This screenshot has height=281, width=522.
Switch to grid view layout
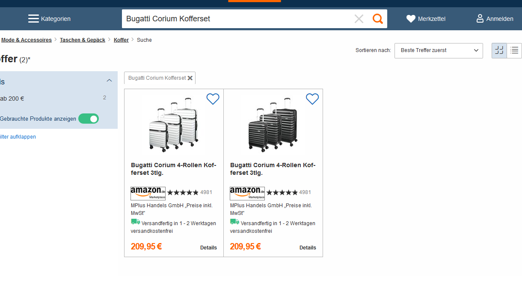(499, 50)
